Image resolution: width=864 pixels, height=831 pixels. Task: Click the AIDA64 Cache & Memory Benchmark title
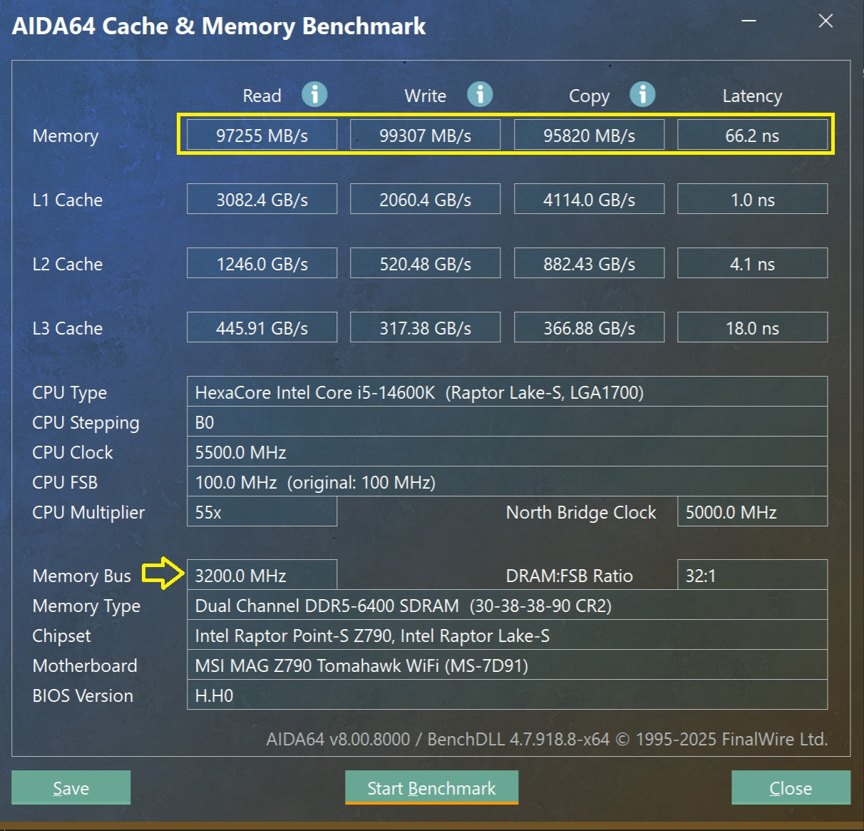coord(219,26)
